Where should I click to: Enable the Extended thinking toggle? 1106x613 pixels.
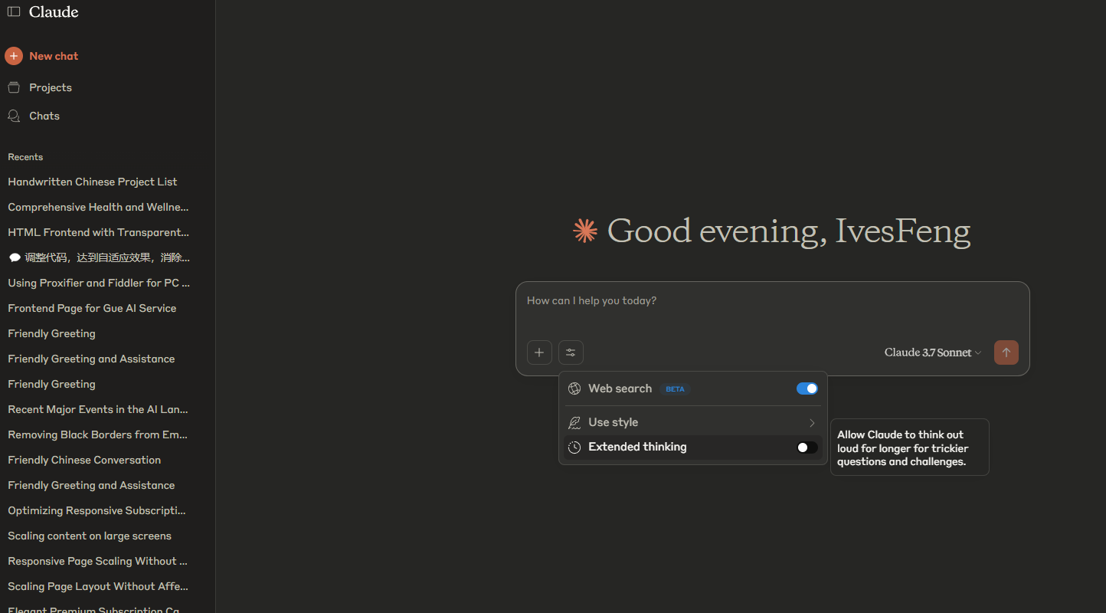[x=807, y=447]
